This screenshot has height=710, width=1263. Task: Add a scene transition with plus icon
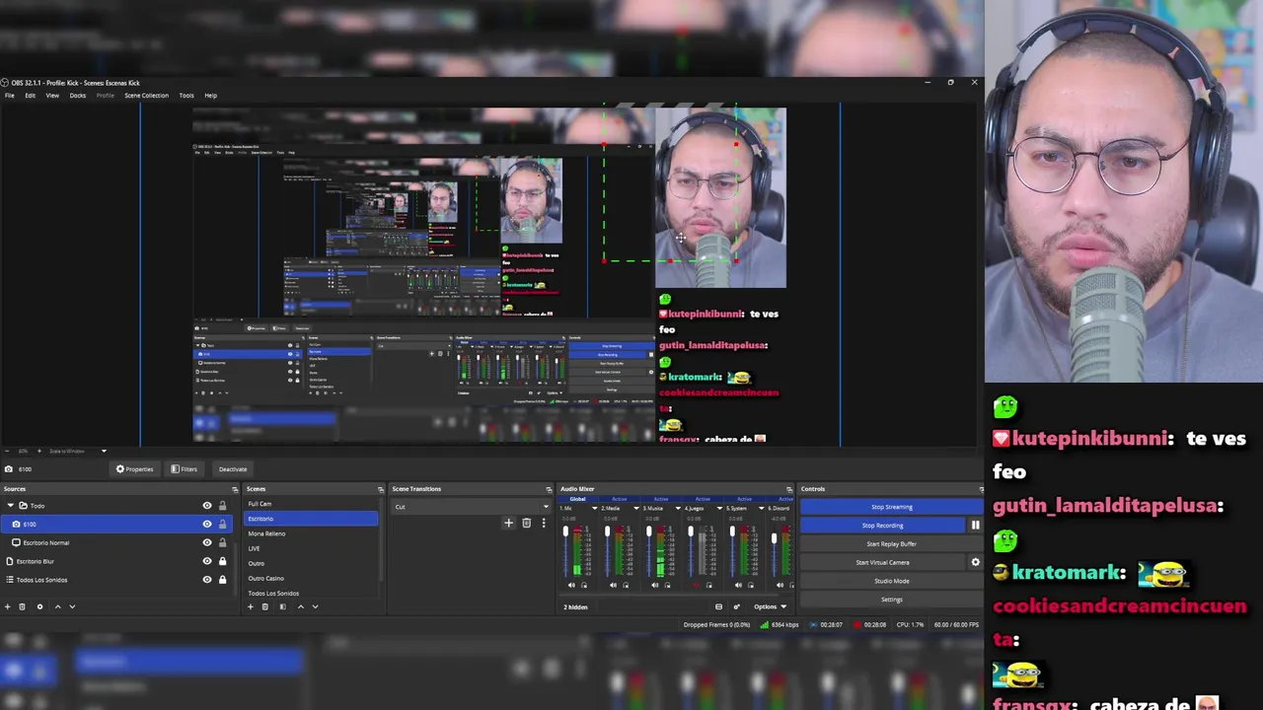[x=508, y=523]
